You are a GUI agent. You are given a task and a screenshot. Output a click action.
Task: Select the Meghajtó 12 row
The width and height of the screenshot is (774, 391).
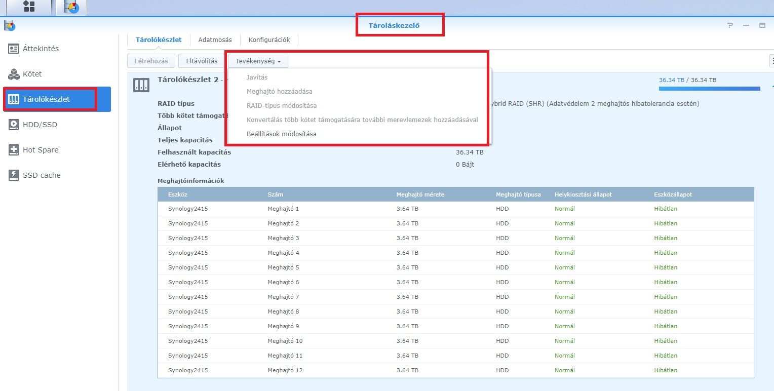click(x=456, y=370)
